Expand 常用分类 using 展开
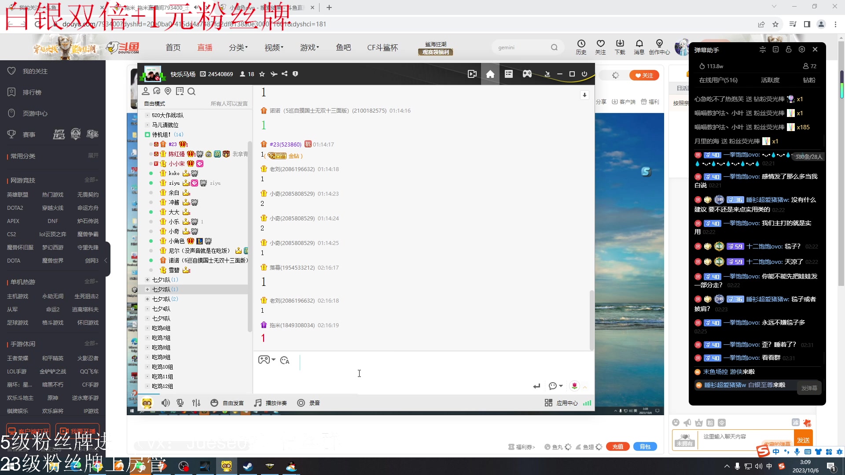 click(92, 156)
